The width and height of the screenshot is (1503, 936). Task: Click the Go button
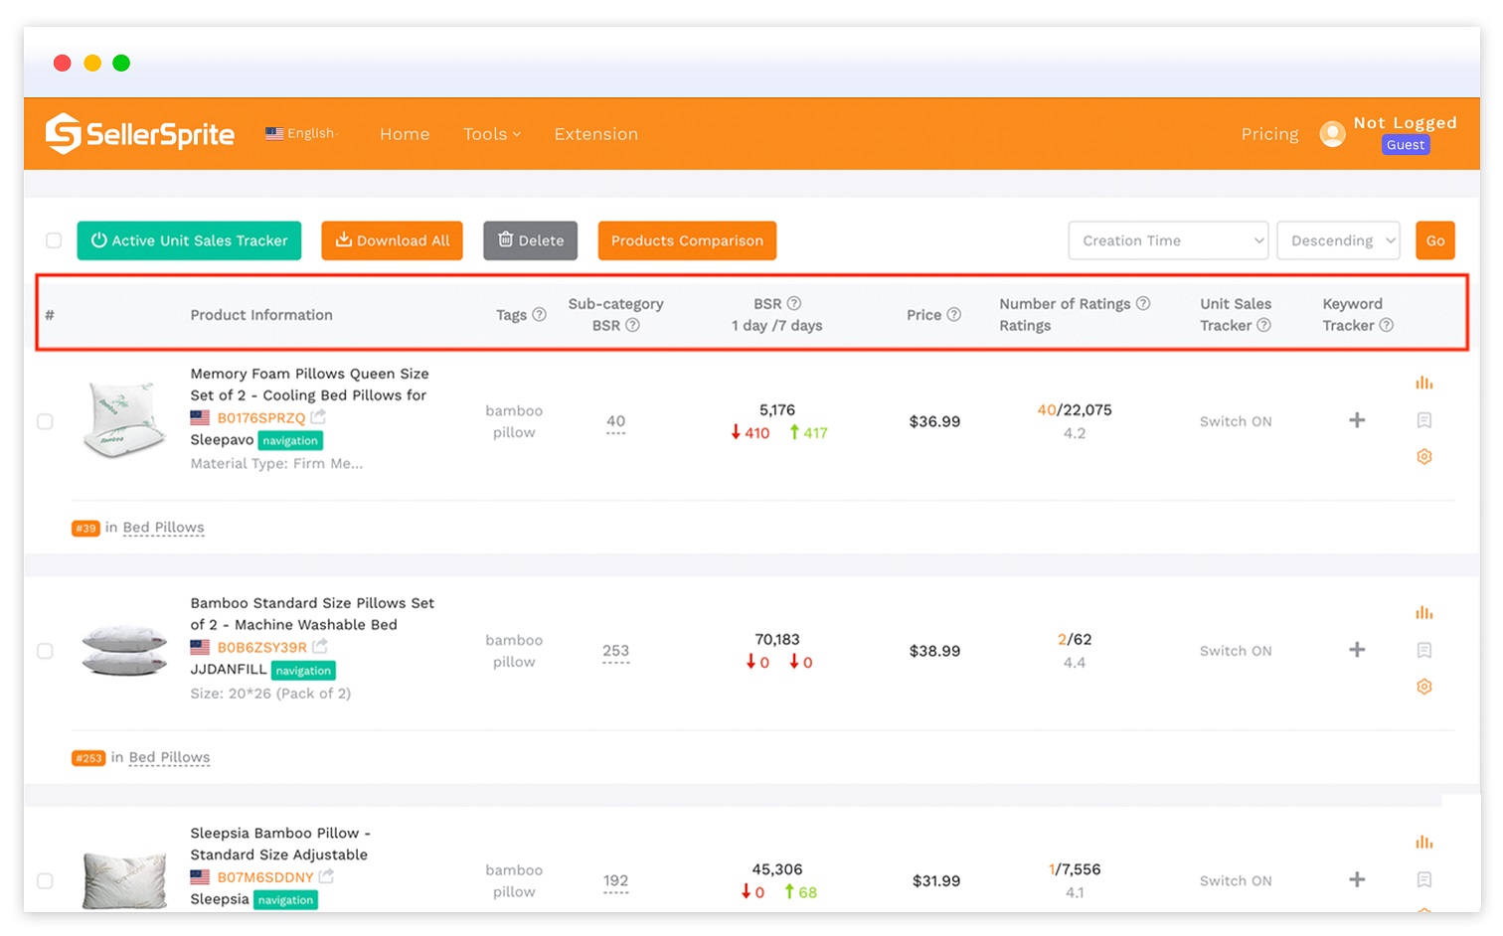click(x=1435, y=240)
